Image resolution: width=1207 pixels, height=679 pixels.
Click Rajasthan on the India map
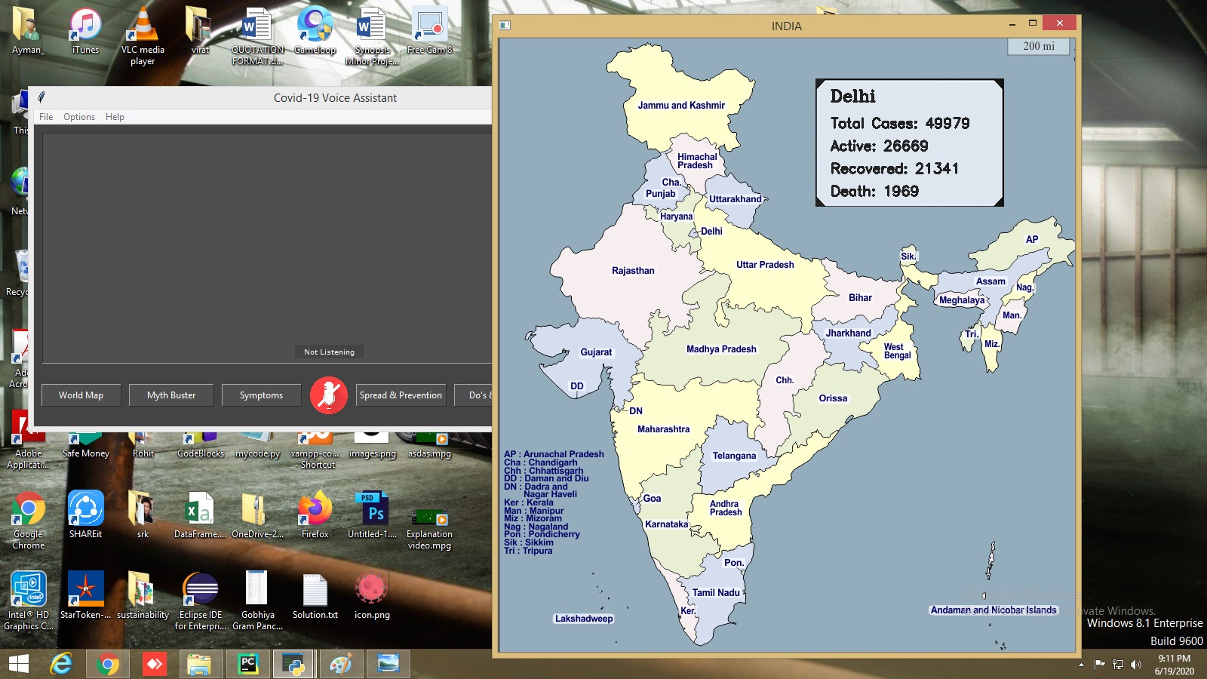[633, 271]
